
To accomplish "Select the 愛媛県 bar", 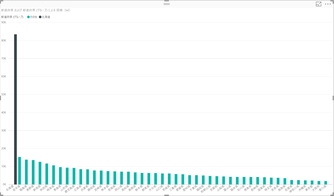I will [x=183, y=179].
